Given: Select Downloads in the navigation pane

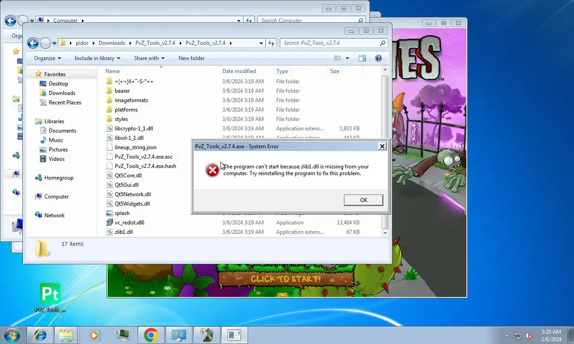Looking at the screenshot, I should click(x=62, y=93).
